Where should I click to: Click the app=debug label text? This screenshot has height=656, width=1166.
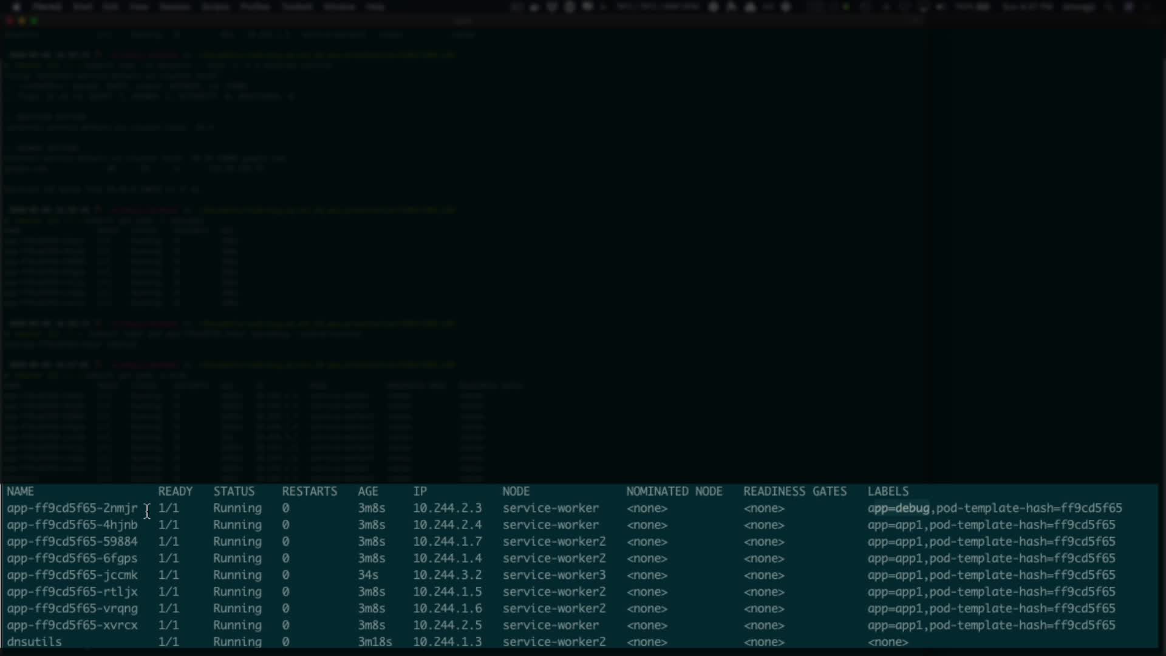[x=898, y=508]
